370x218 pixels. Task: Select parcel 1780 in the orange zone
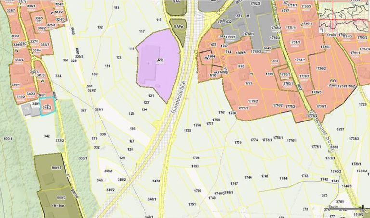(269, 74)
